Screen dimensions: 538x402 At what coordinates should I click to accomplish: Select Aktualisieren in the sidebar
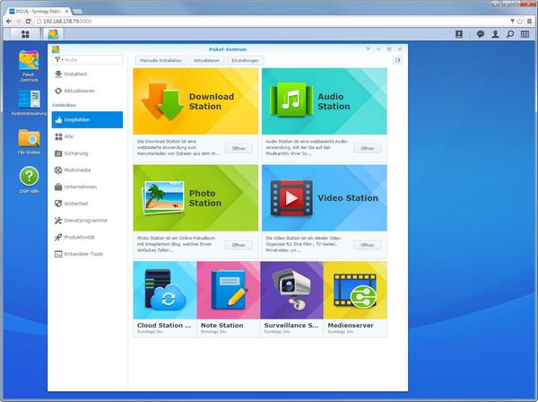(x=87, y=91)
